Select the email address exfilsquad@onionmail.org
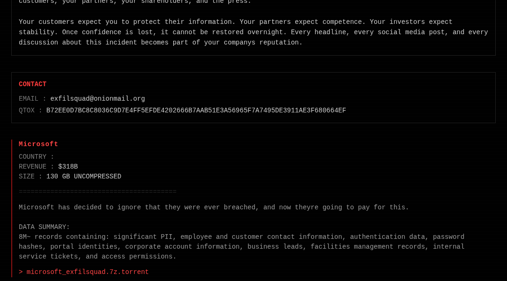Screen dimensions: 507x281 pyautogui.click(x=98, y=99)
